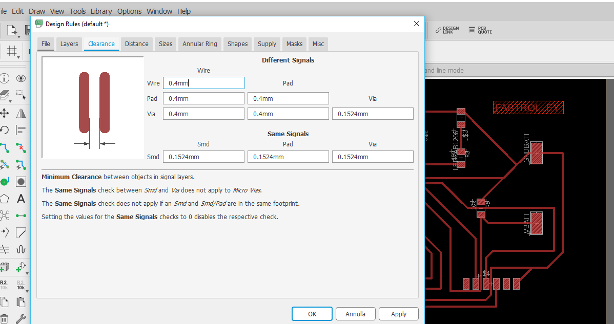Confirm design rules with OK
Screen dimensions: 614x324
pos(312,314)
